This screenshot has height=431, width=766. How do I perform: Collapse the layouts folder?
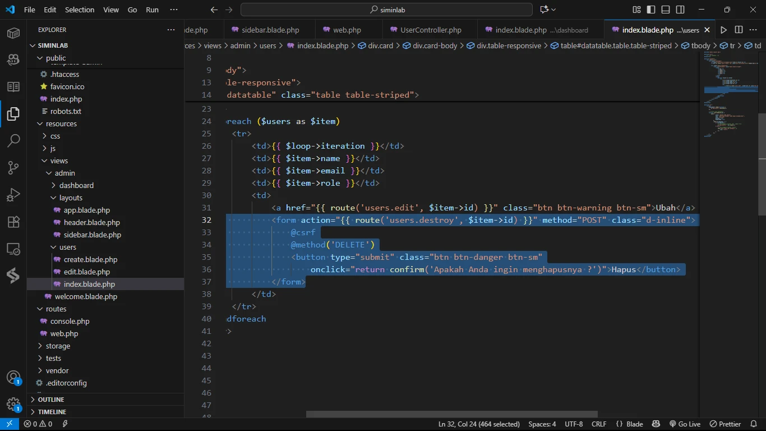click(x=71, y=198)
